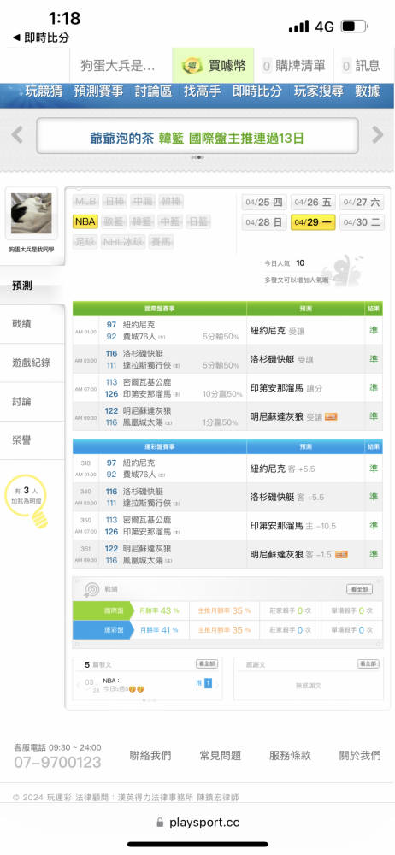This screenshot has height=855, width=395.
Task: Choose date 04/29 一
Action: [313, 222]
